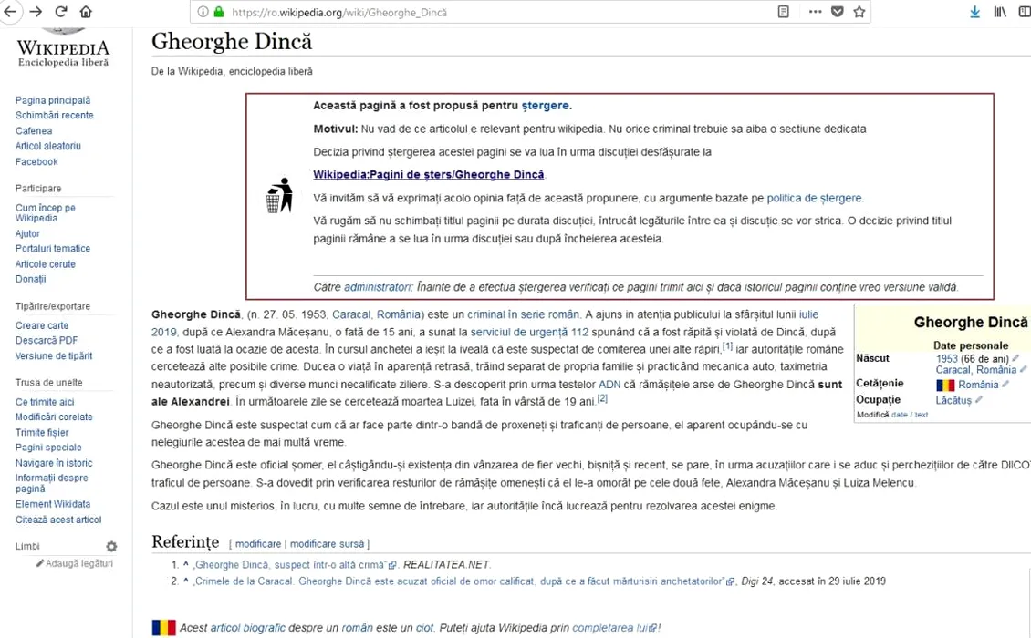Click the green padlock site security icon
1031x638 pixels.
pos(218,13)
